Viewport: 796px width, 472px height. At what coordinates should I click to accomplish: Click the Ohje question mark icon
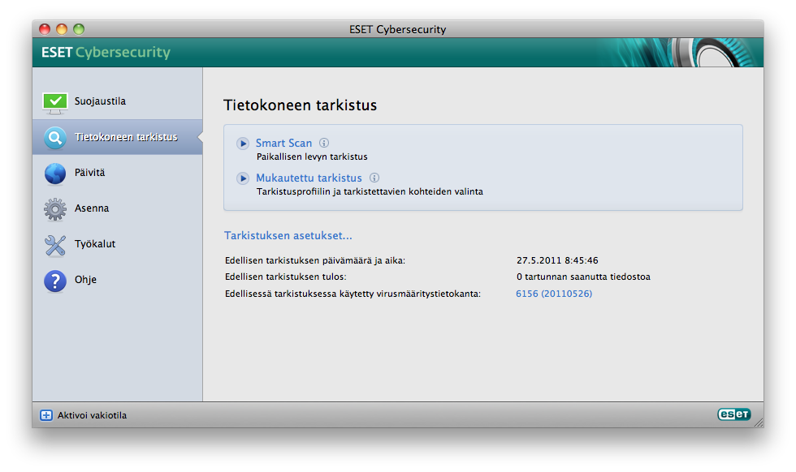point(55,281)
